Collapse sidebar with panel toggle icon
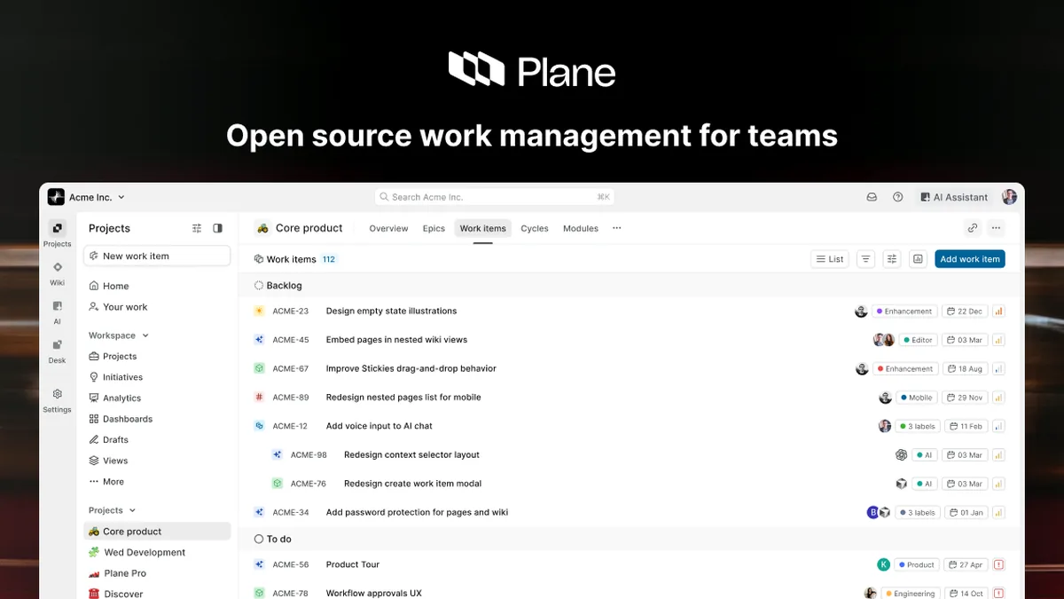This screenshot has height=599, width=1064. [218, 228]
